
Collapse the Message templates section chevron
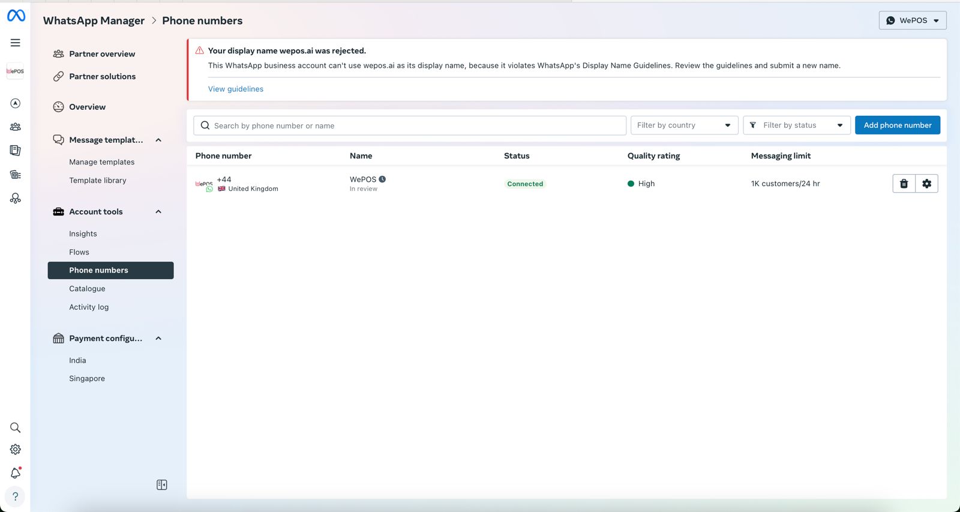click(x=158, y=140)
